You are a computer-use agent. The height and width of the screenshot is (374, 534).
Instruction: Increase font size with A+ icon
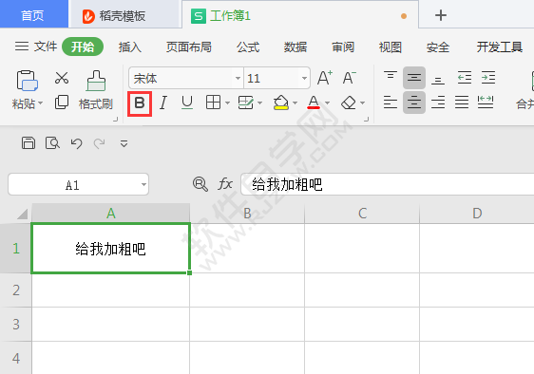[x=325, y=78]
